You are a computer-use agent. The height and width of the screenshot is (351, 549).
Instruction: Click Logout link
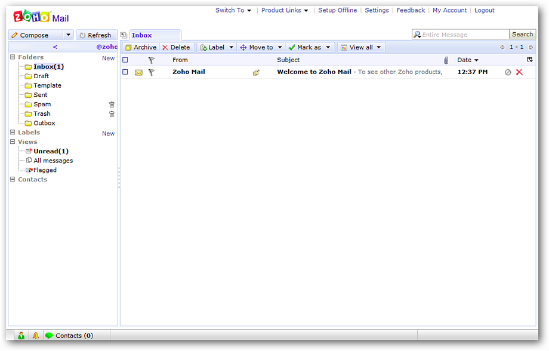click(484, 11)
